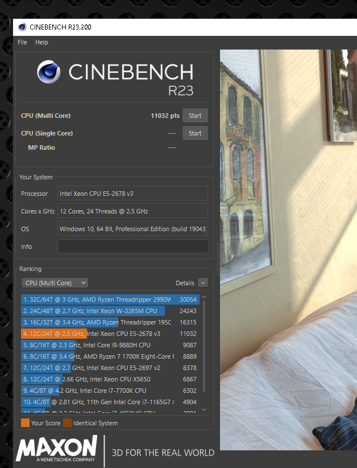Click the MP Ratio label
Screen dimensions: 357x468
click(x=41, y=147)
